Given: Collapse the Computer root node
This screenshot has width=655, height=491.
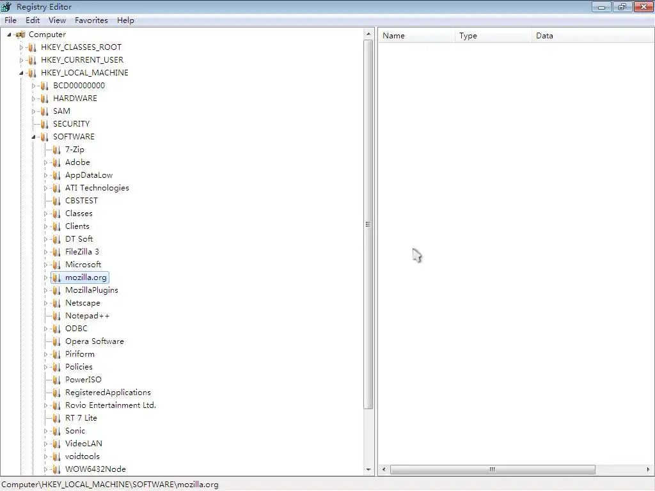Looking at the screenshot, I should (x=9, y=35).
